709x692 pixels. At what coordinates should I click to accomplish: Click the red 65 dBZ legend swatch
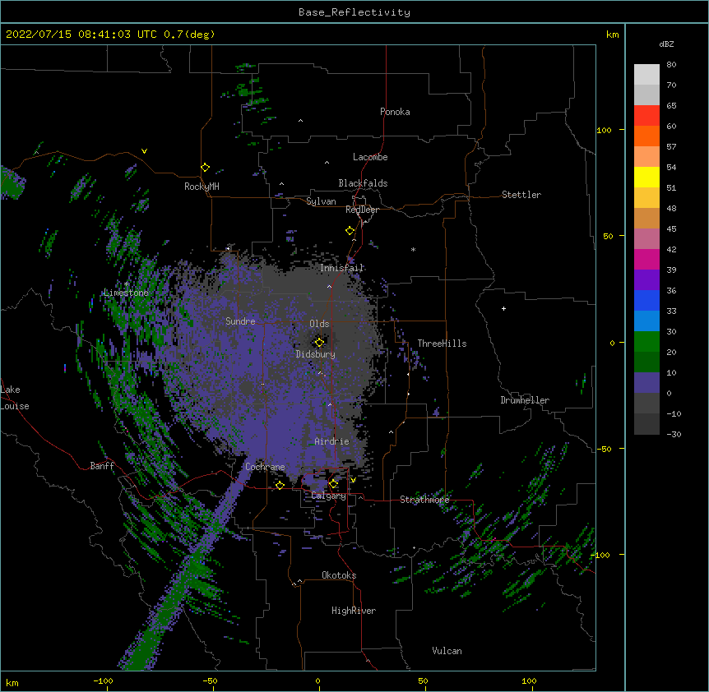point(646,115)
